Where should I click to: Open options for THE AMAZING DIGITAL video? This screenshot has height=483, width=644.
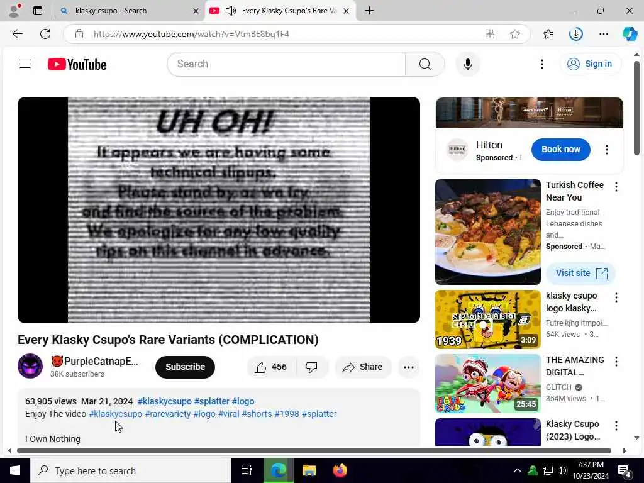616,362
